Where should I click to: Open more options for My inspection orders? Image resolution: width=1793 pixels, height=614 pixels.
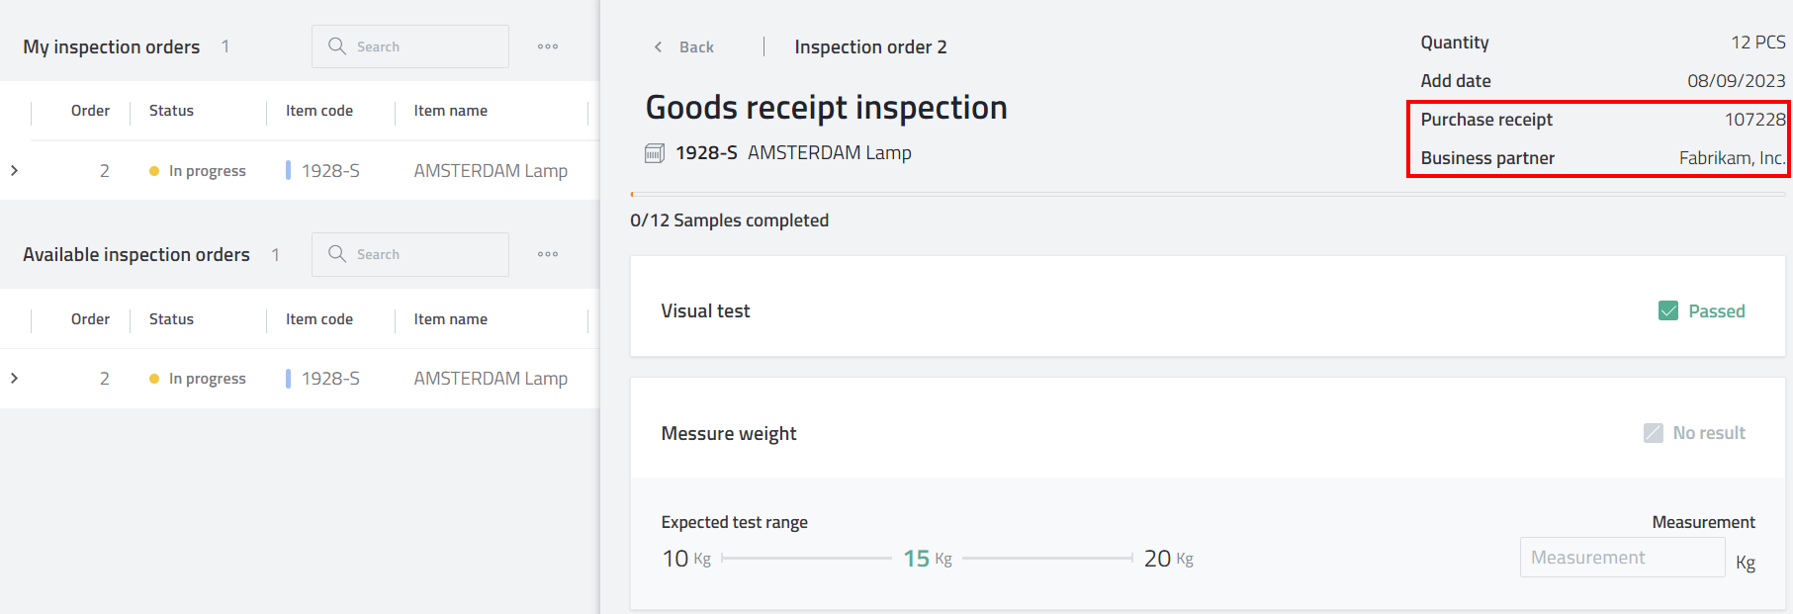(x=548, y=46)
